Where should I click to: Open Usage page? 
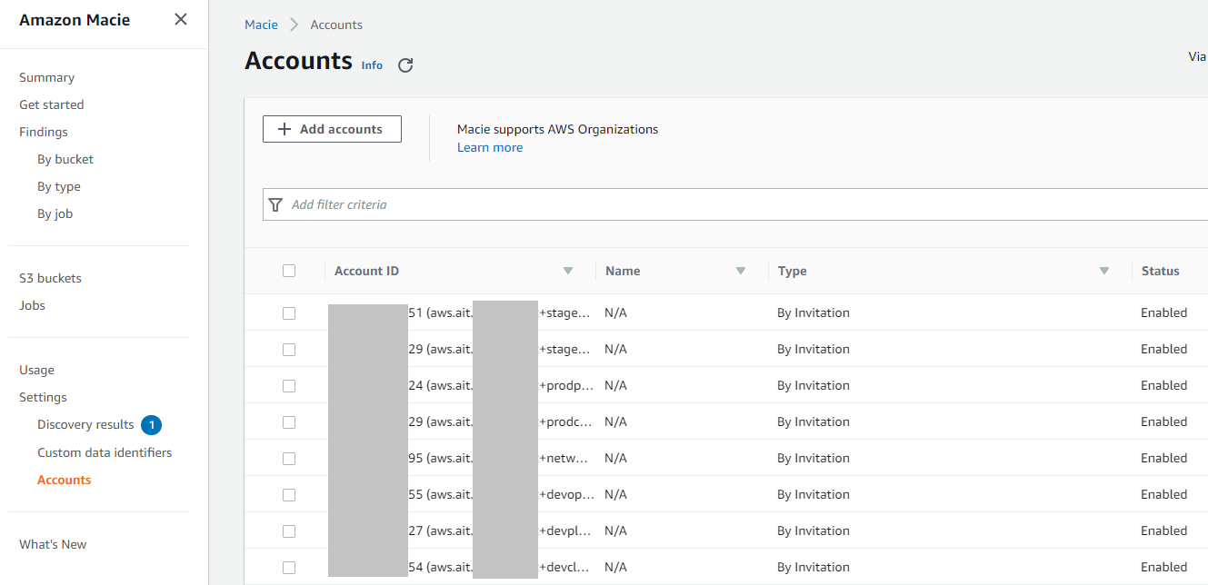pyautogui.click(x=37, y=370)
